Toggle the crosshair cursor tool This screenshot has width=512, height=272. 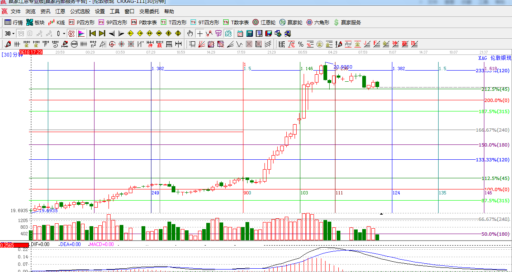pos(200,33)
